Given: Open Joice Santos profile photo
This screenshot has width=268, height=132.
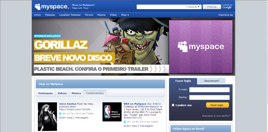Looking at the screenshot, I should pyautogui.click(x=47, y=116).
